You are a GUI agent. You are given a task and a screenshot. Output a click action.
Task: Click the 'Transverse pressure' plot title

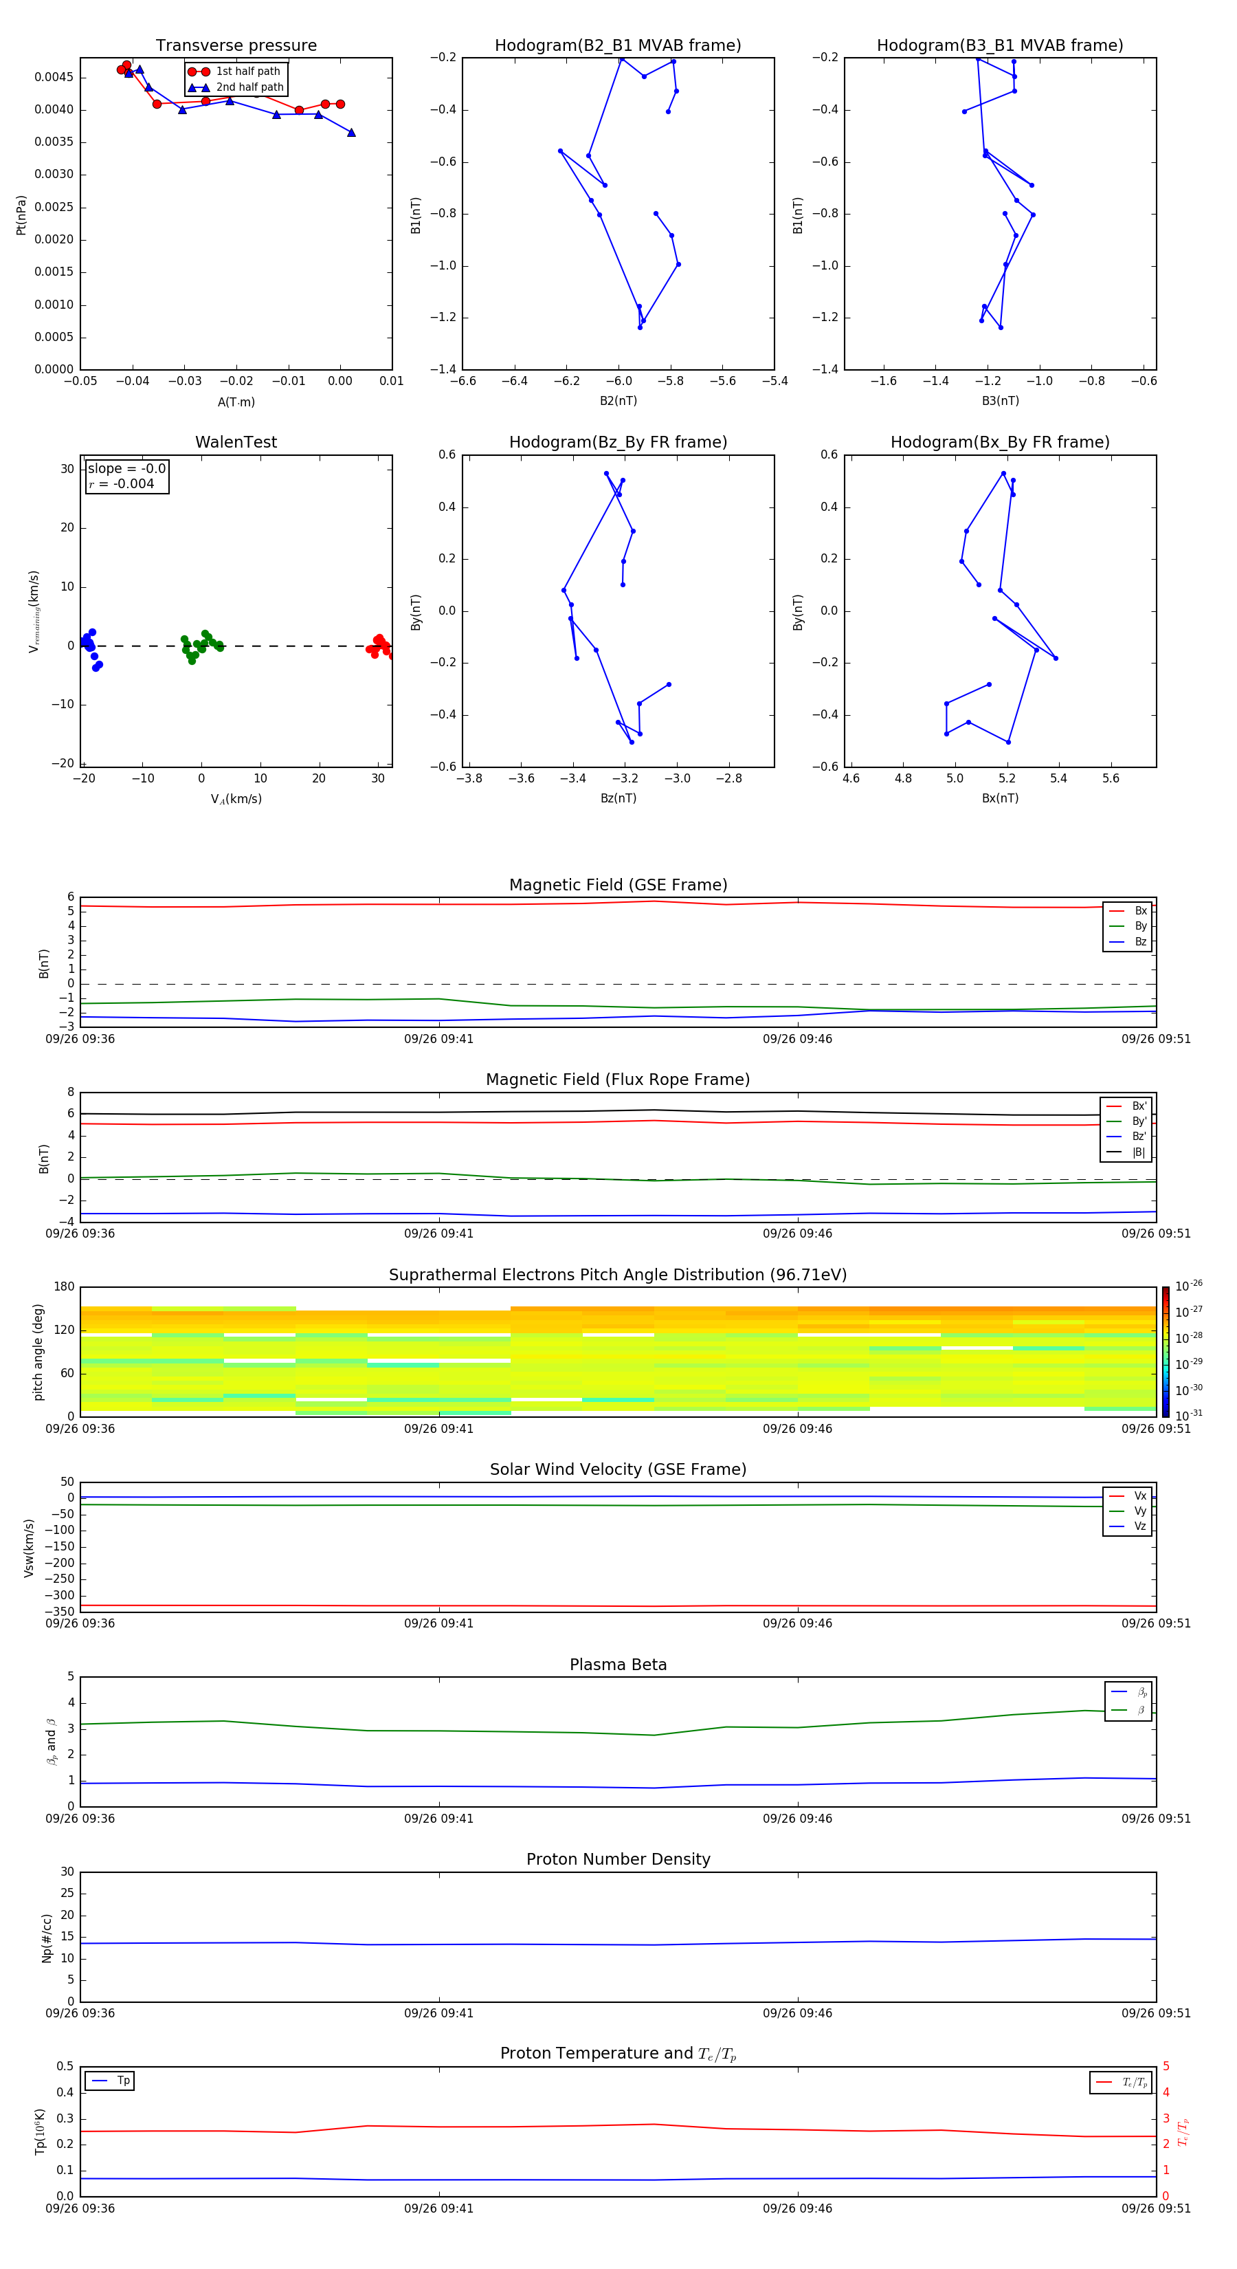coord(236,46)
